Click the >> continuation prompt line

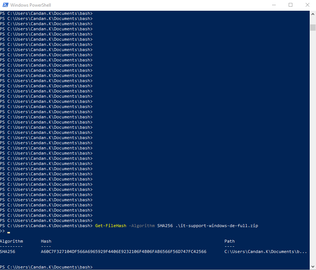tap(3, 231)
